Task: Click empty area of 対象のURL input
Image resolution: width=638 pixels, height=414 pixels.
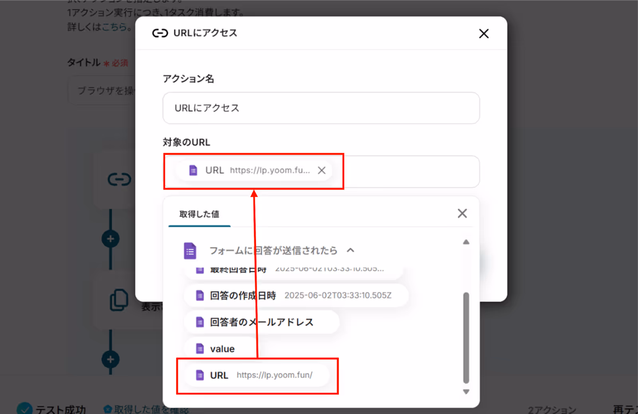Action: tap(411, 172)
